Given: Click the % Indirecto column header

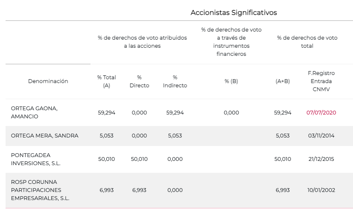Looking at the screenshot, I should [175, 81].
